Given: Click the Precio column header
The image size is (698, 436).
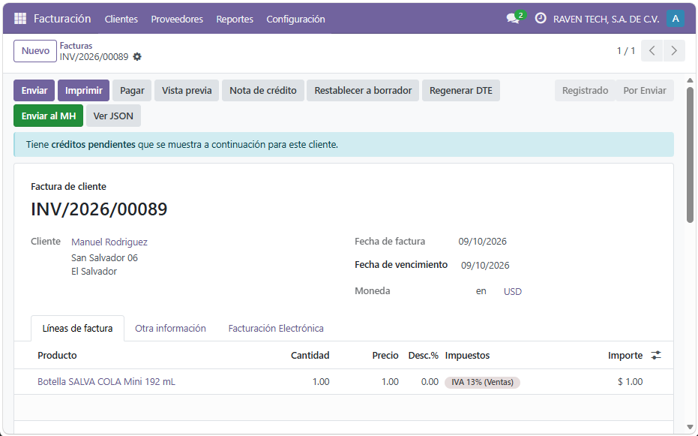Looking at the screenshot, I should [385, 356].
